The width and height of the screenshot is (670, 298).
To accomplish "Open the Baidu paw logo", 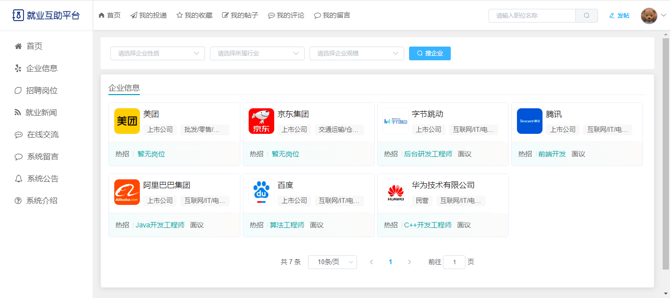I will (x=261, y=192).
